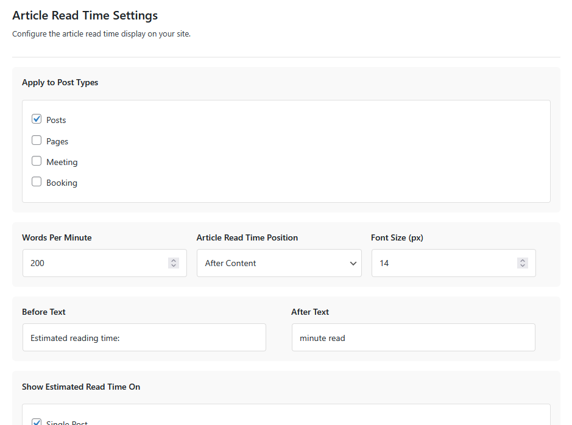Enable the Booking post type
Image resolution: width=572 pixels, height=425 pixels.
37,181
